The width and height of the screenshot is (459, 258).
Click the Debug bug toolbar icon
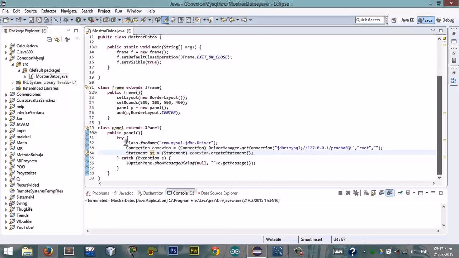click(x=66, y=20)
